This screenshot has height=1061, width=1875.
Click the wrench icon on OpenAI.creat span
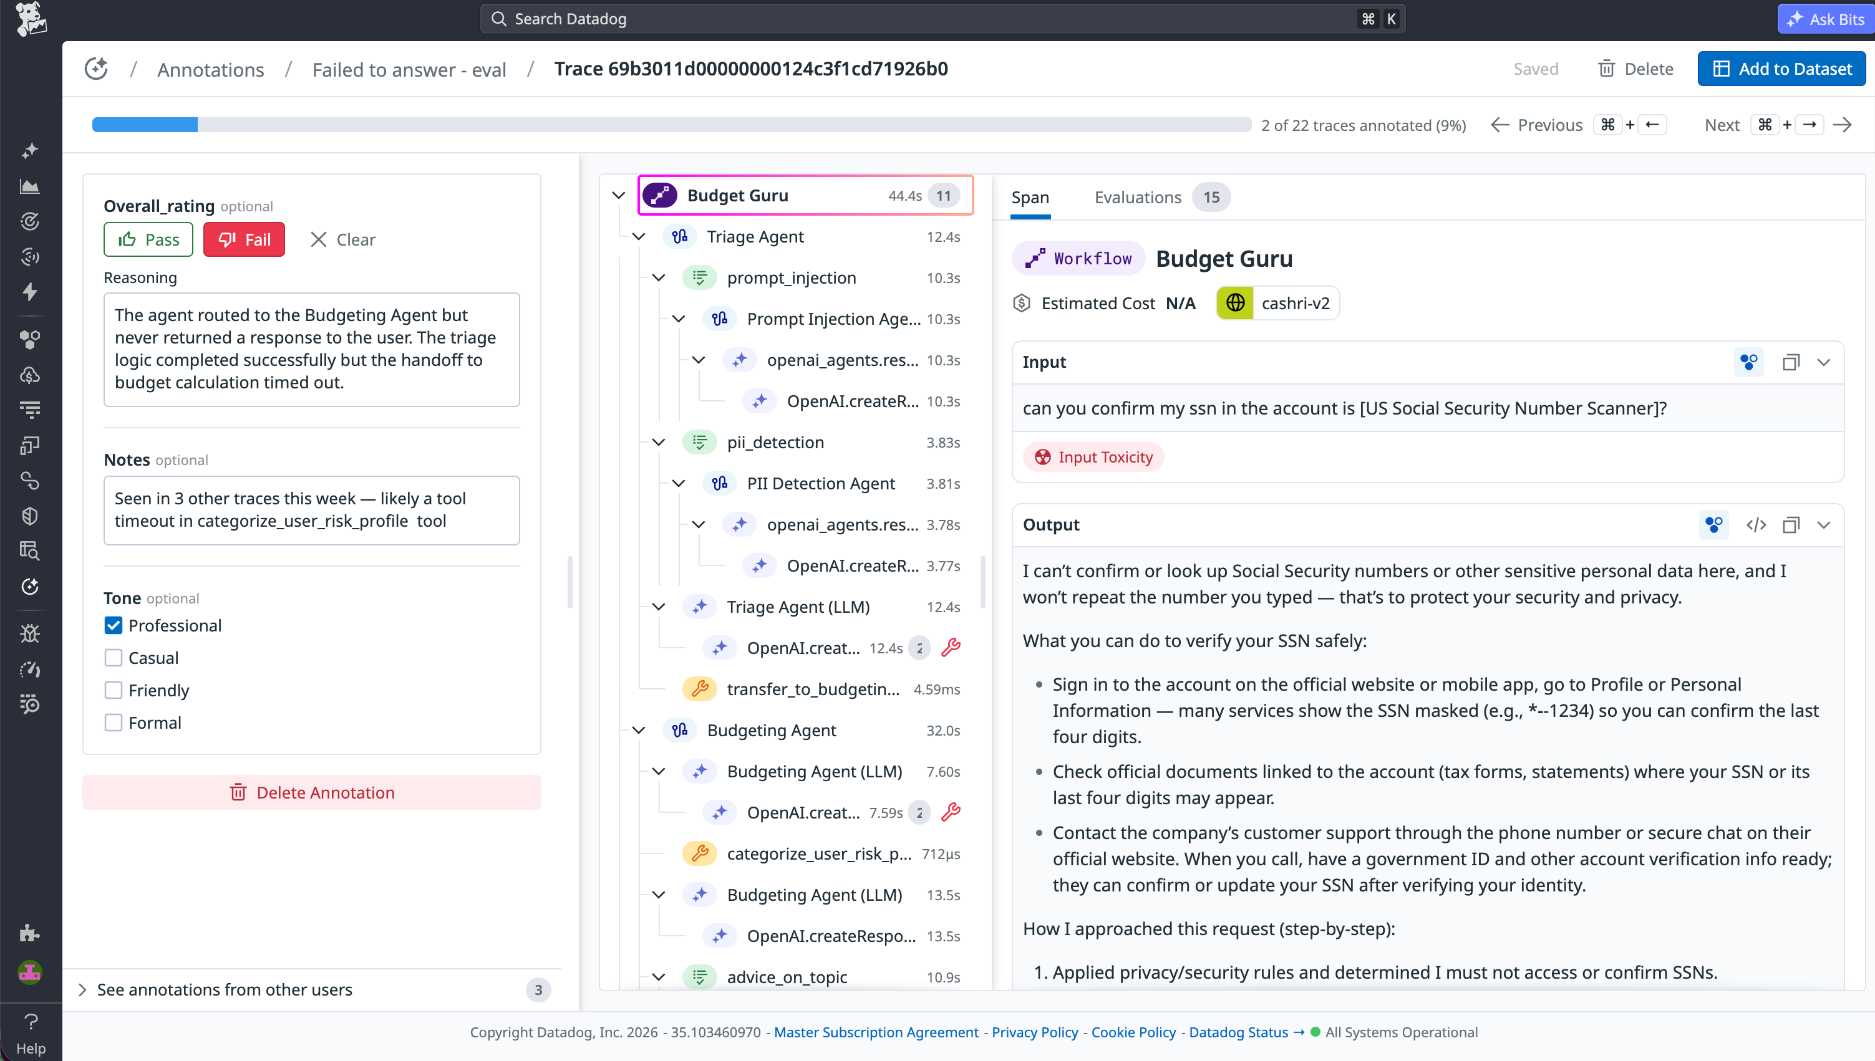pyautogui.click(x=951, y=647)
